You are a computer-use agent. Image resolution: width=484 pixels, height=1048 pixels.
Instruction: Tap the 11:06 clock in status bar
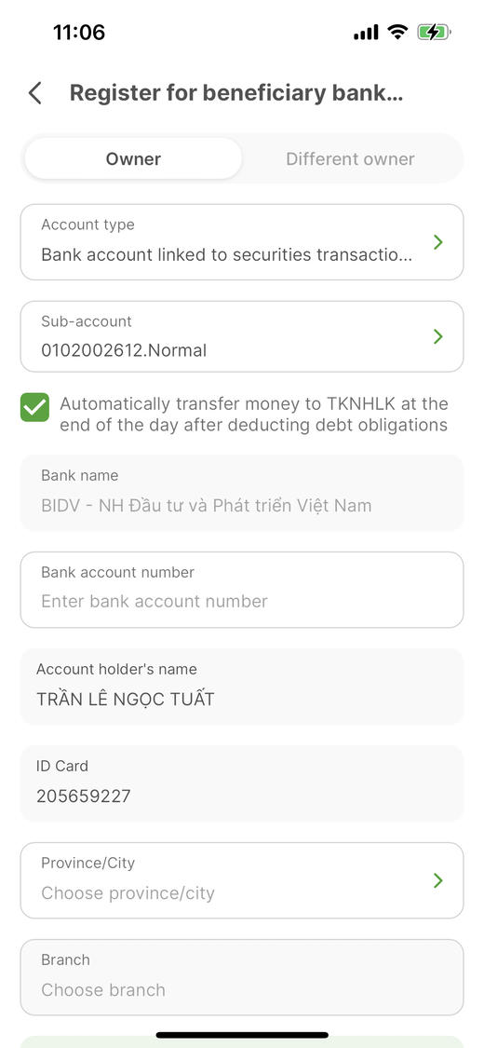pyautogui.click(x=79, y=32)
